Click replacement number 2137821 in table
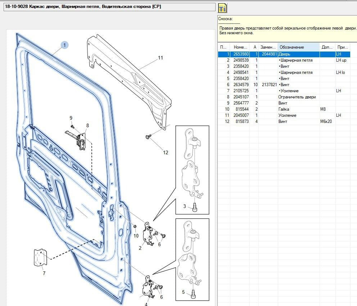Screen dimensions: 357x306 tap(268, 85)
